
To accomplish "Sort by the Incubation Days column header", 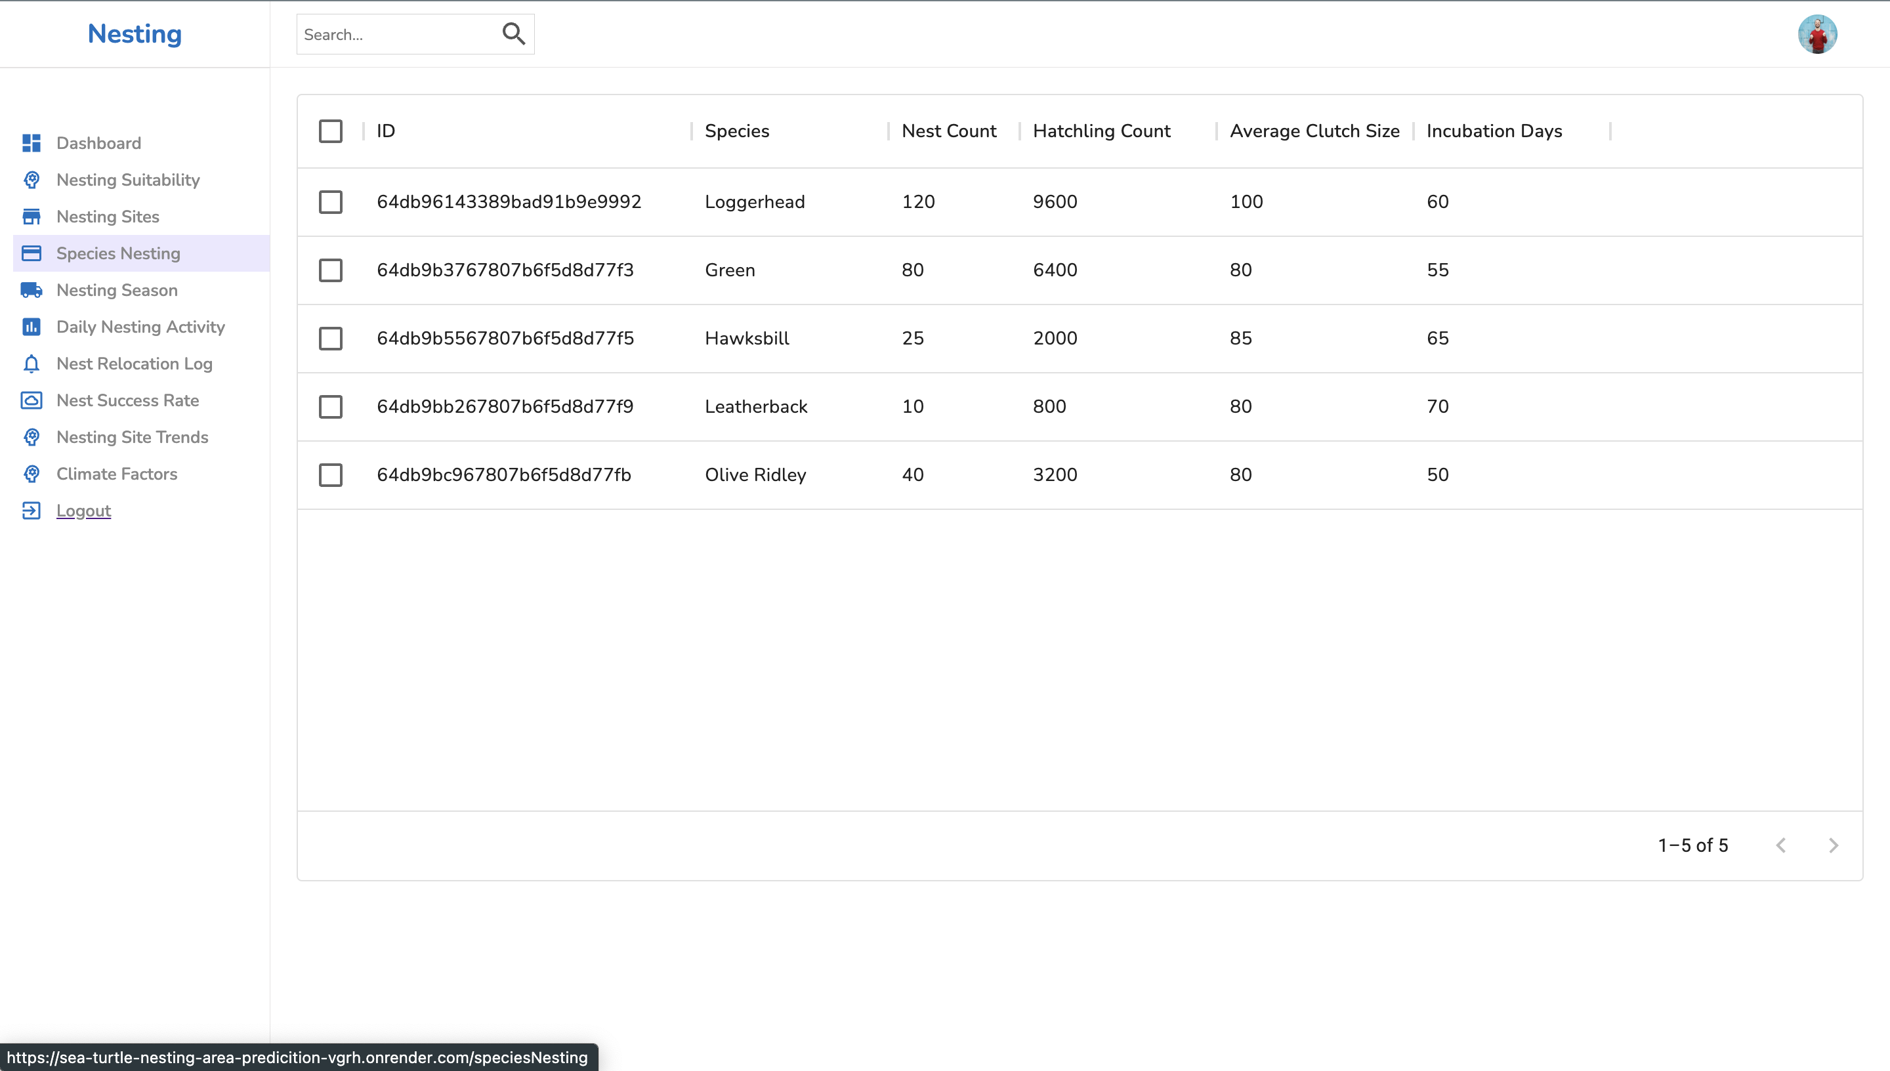I will click(1494, 131).
